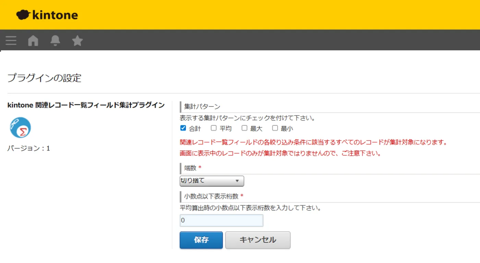Open notifications bell icon

pyautogui.click(x=55, y=41)
